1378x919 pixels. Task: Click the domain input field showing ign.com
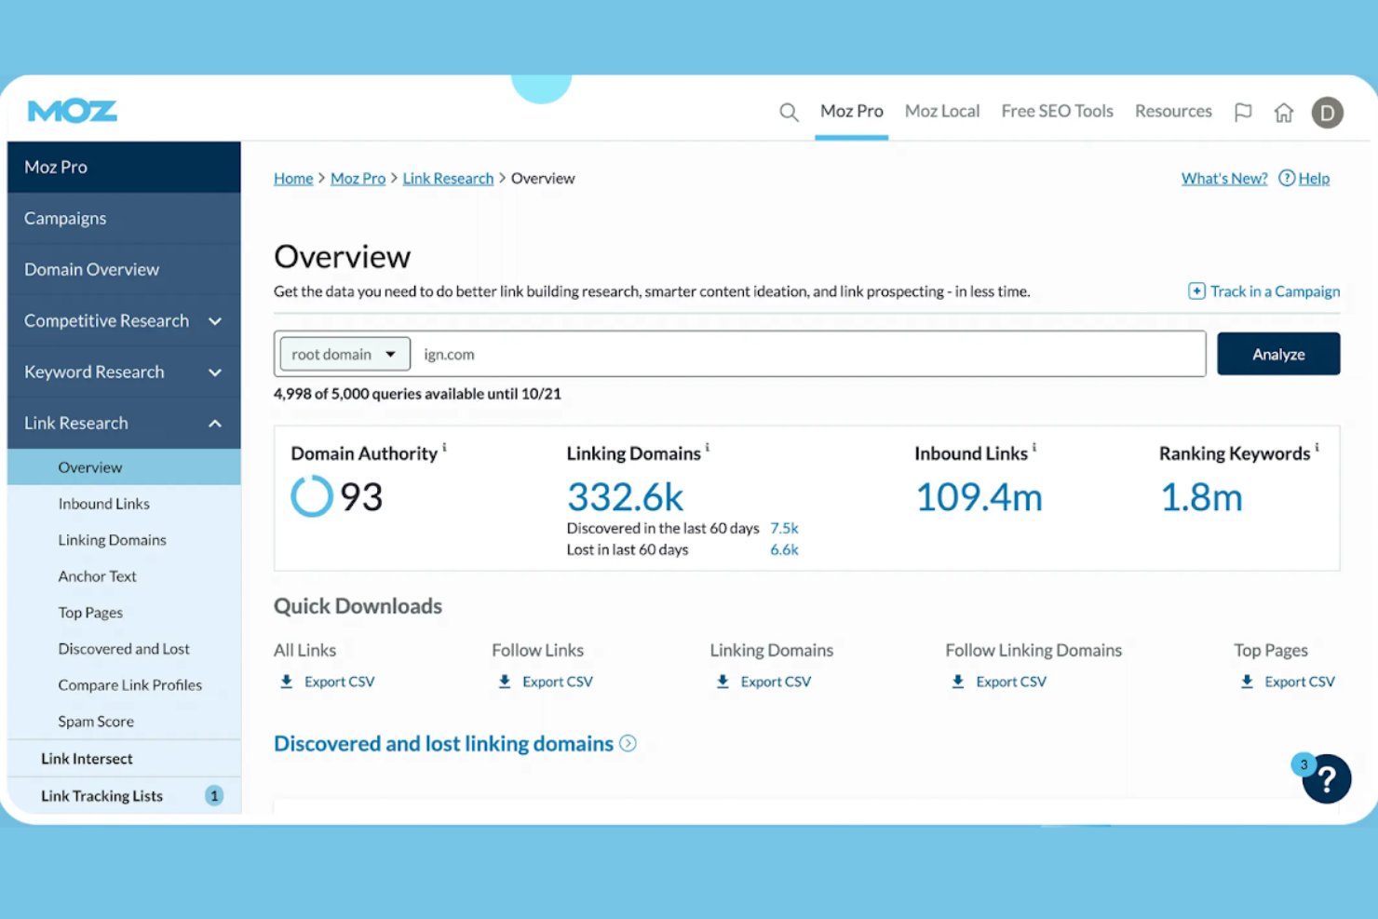652,354
